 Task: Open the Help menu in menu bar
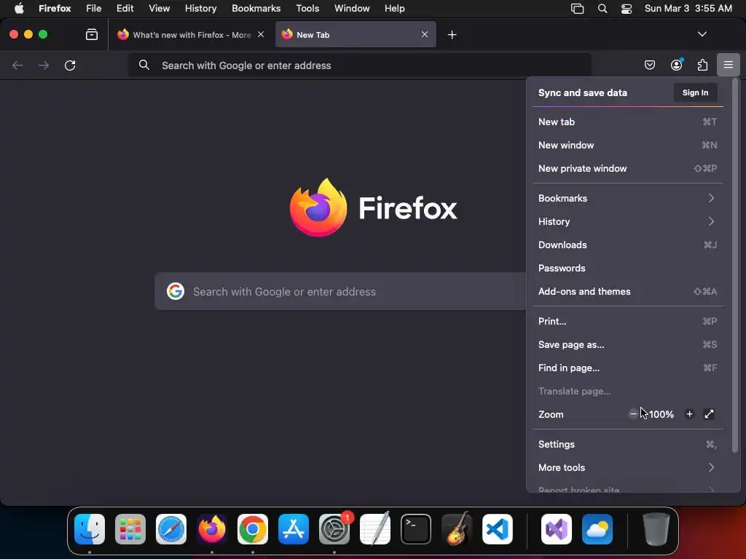(x=394, y=9)
